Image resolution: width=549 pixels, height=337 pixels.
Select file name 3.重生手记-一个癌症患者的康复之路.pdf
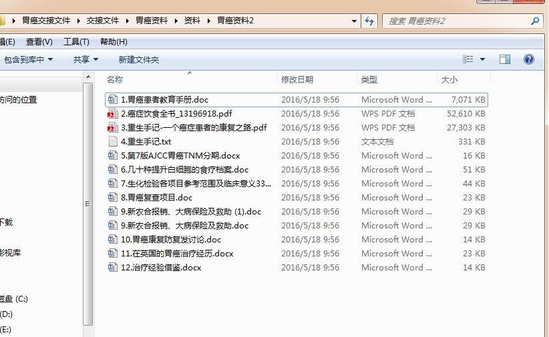(x=194, y=127)
